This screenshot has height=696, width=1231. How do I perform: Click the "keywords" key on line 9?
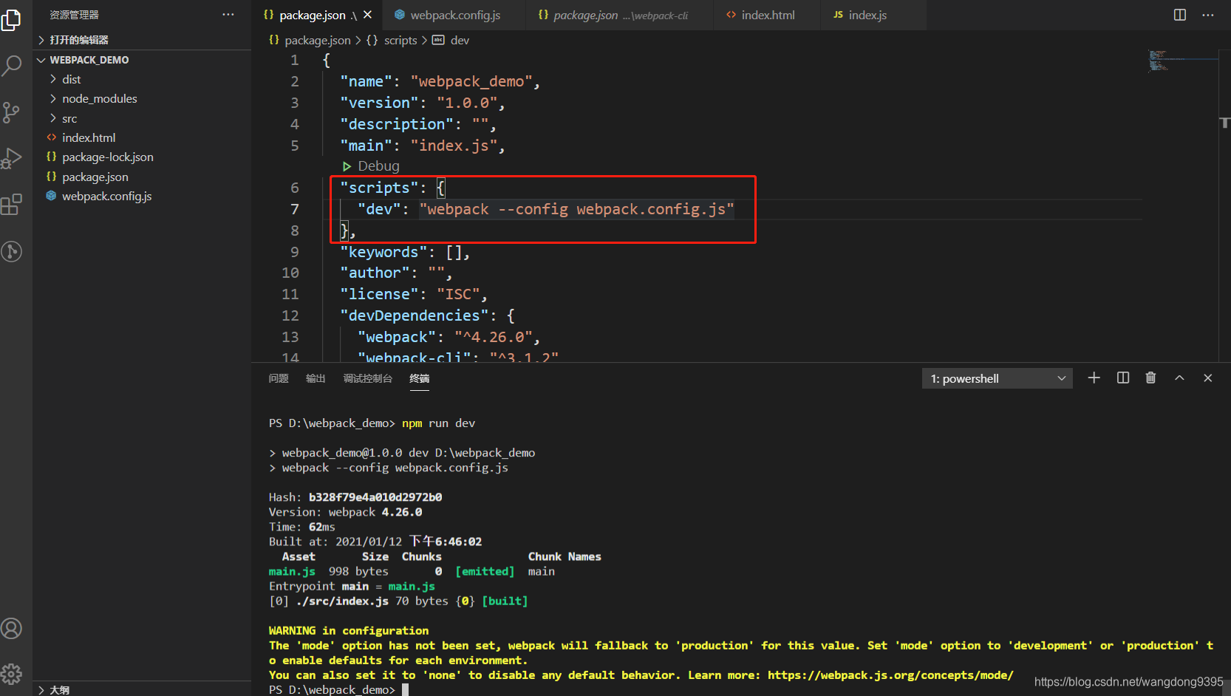pos(383,252)
